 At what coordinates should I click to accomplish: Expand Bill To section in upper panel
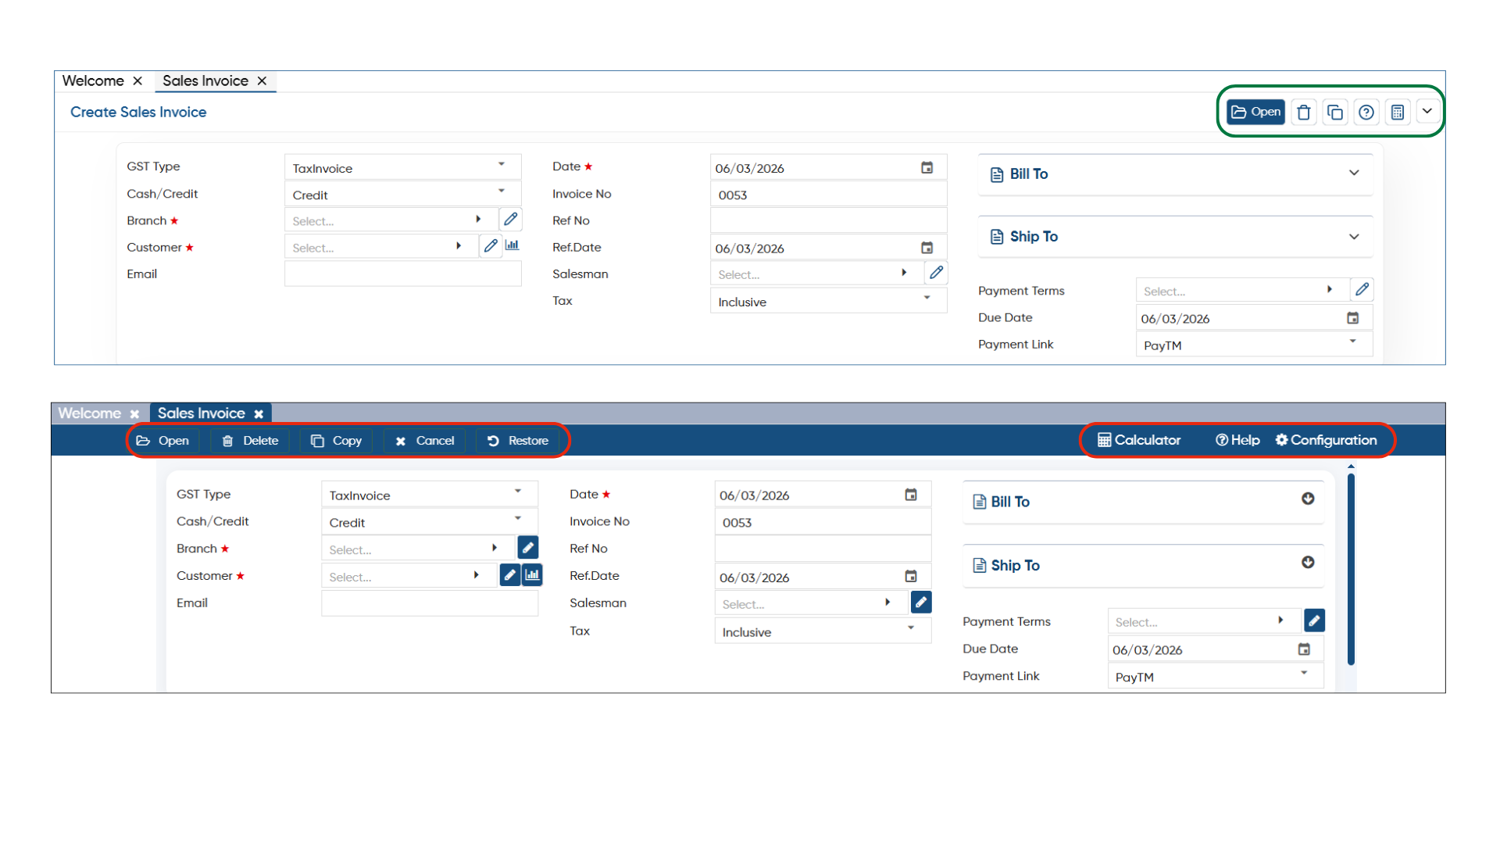tap(1353, 173)
